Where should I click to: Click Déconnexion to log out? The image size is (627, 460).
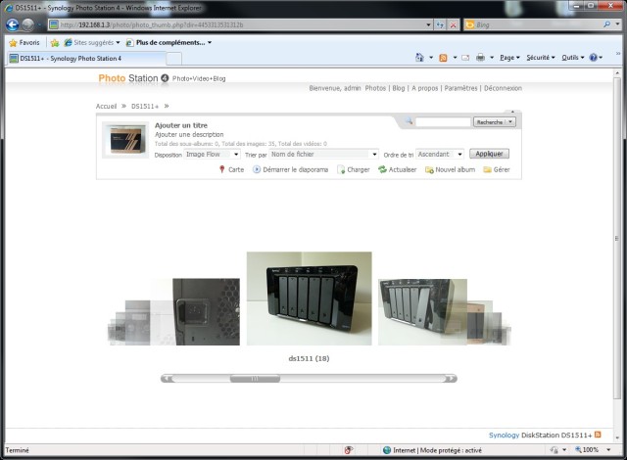pyautogui.click(x=503, y=88)
